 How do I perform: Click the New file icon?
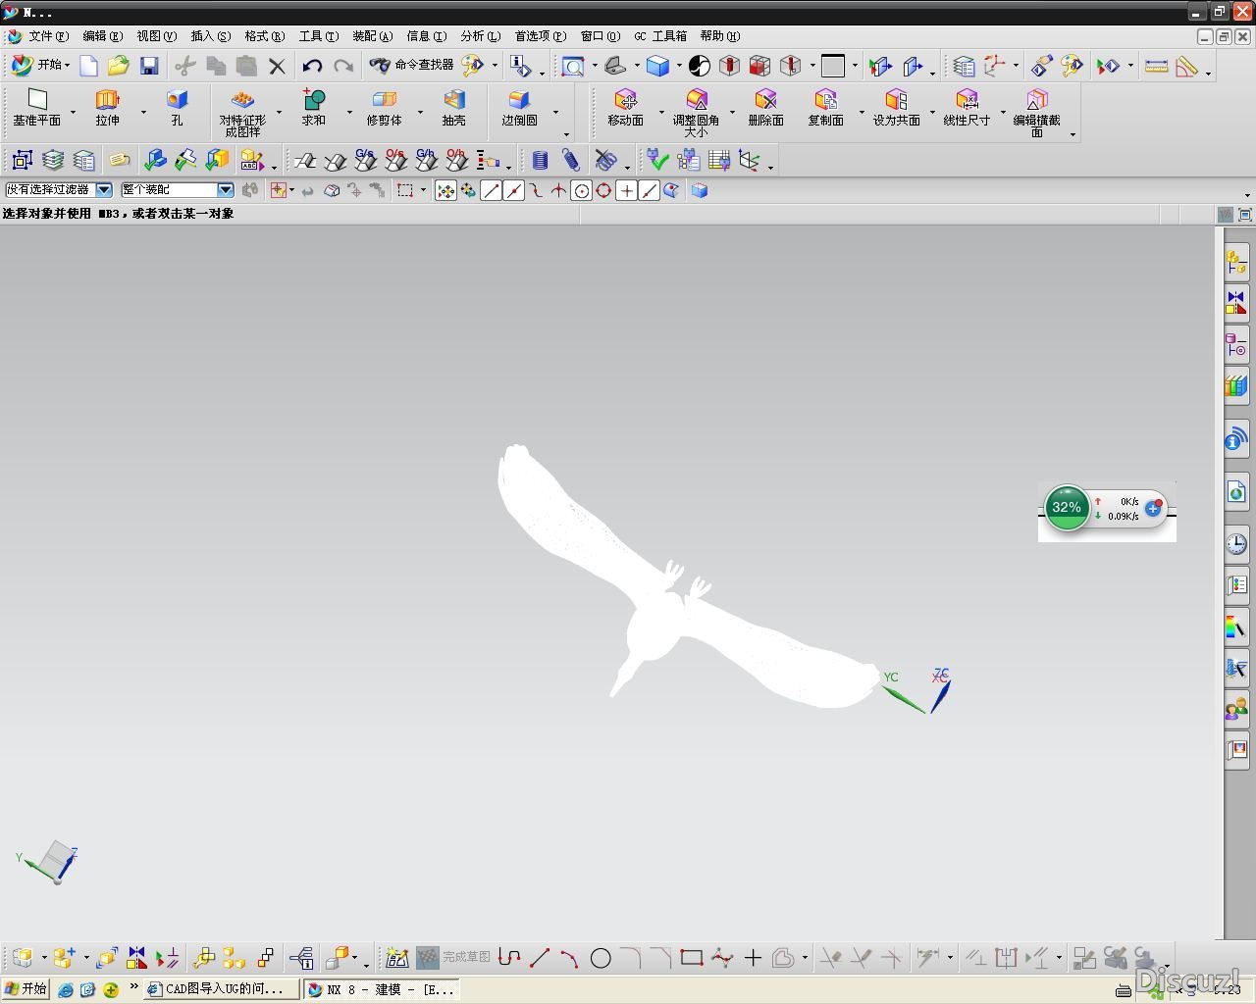[x=88, y=66]
